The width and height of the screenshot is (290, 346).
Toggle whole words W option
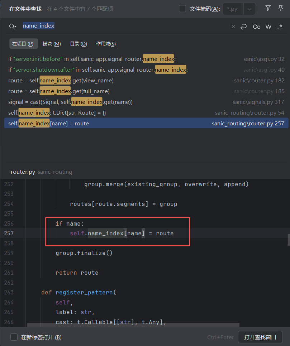268,27
